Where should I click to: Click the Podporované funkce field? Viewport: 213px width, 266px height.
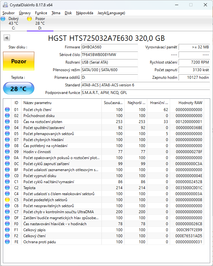coord(146,93)
